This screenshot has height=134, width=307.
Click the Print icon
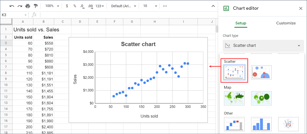(28, 6)
